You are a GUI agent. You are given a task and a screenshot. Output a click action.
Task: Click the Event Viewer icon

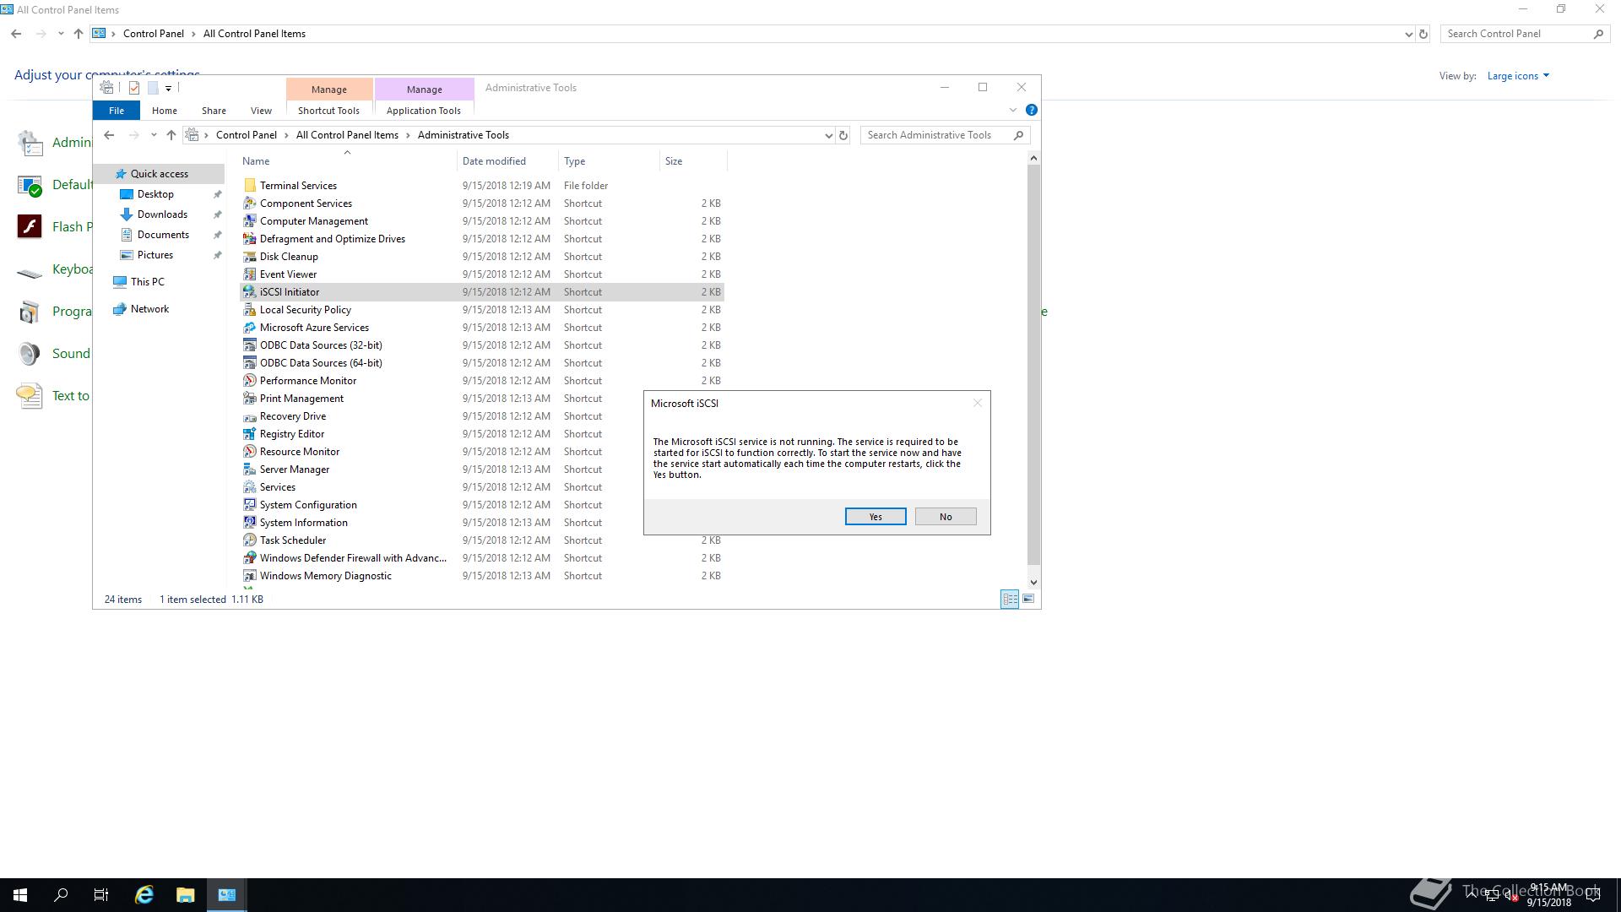click(249, 274)
